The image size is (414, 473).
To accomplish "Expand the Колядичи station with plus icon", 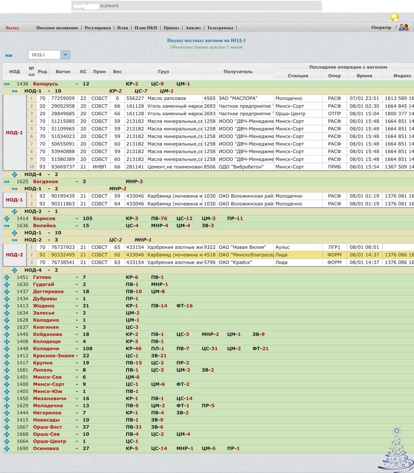I will tap(7, 348).
